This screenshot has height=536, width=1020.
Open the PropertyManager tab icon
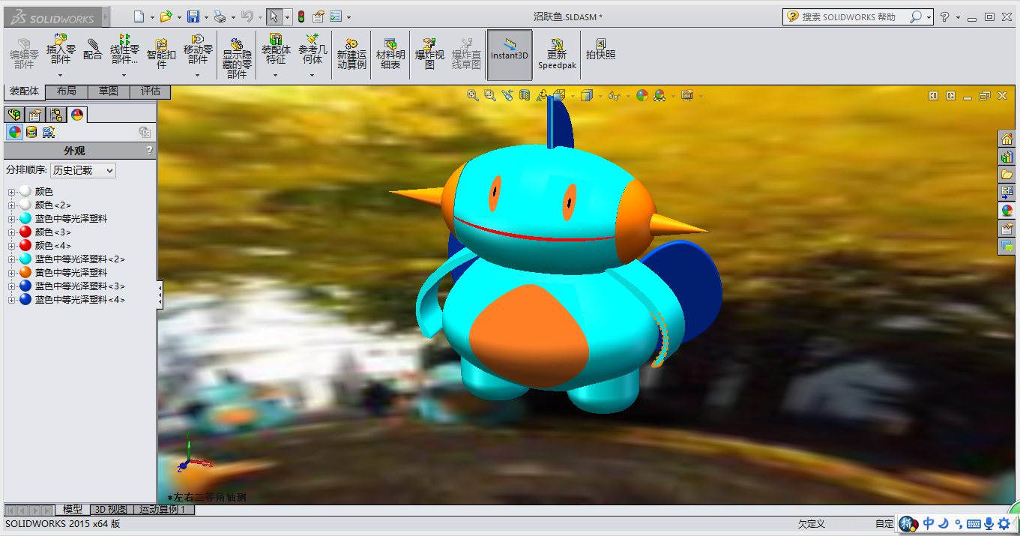click(x=34, y=115)
